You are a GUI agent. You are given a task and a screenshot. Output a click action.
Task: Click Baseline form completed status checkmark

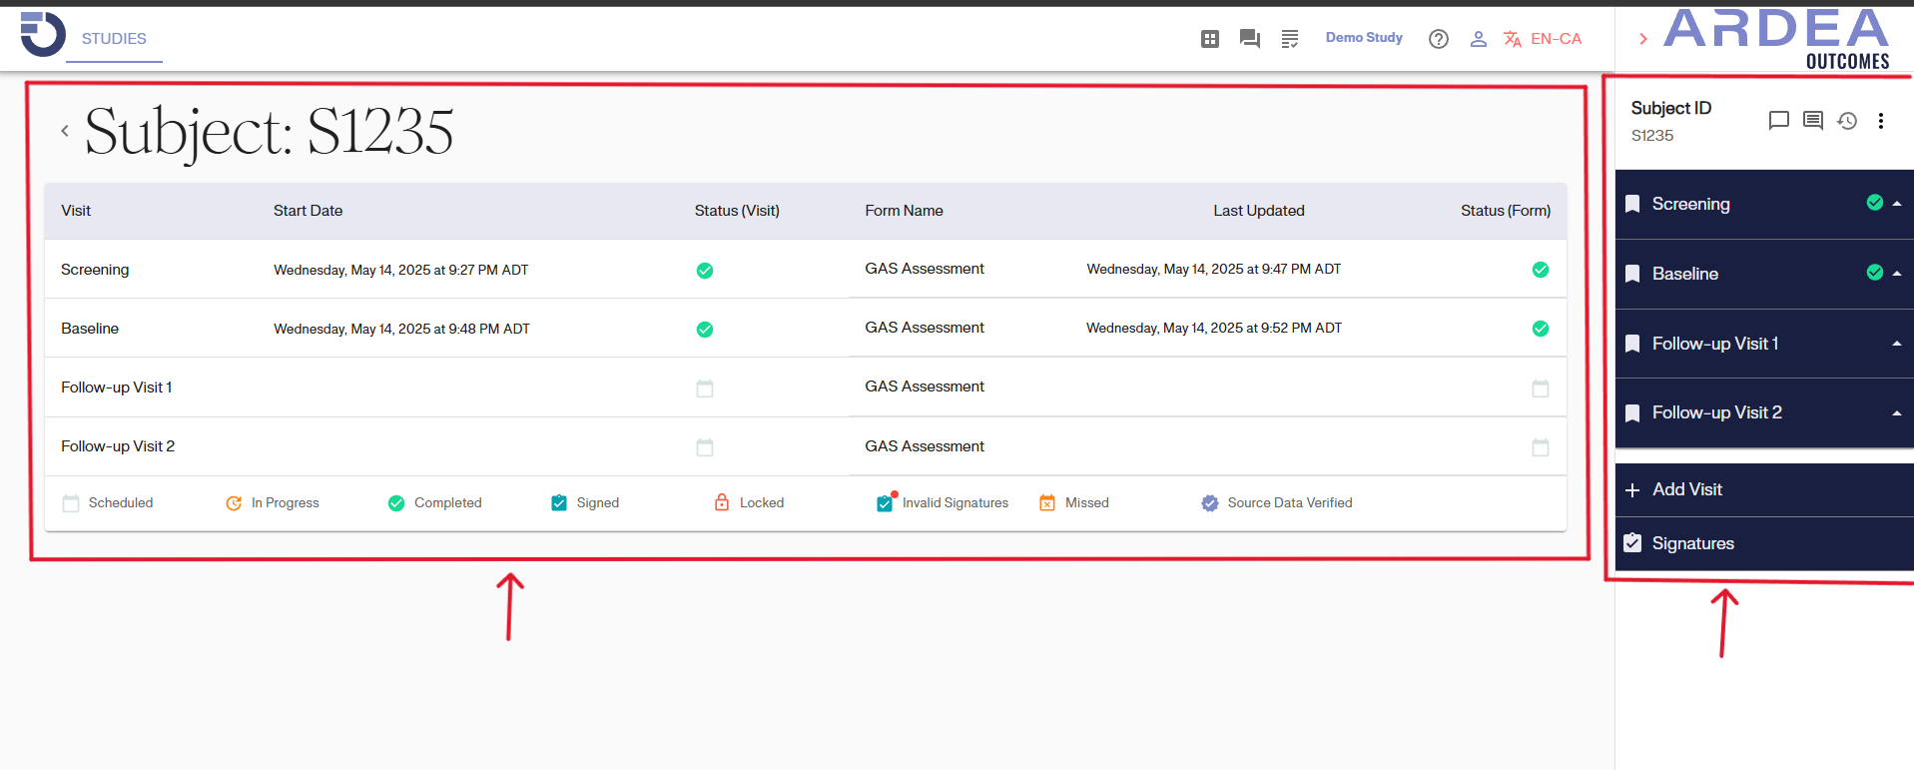coord(1540,329)
